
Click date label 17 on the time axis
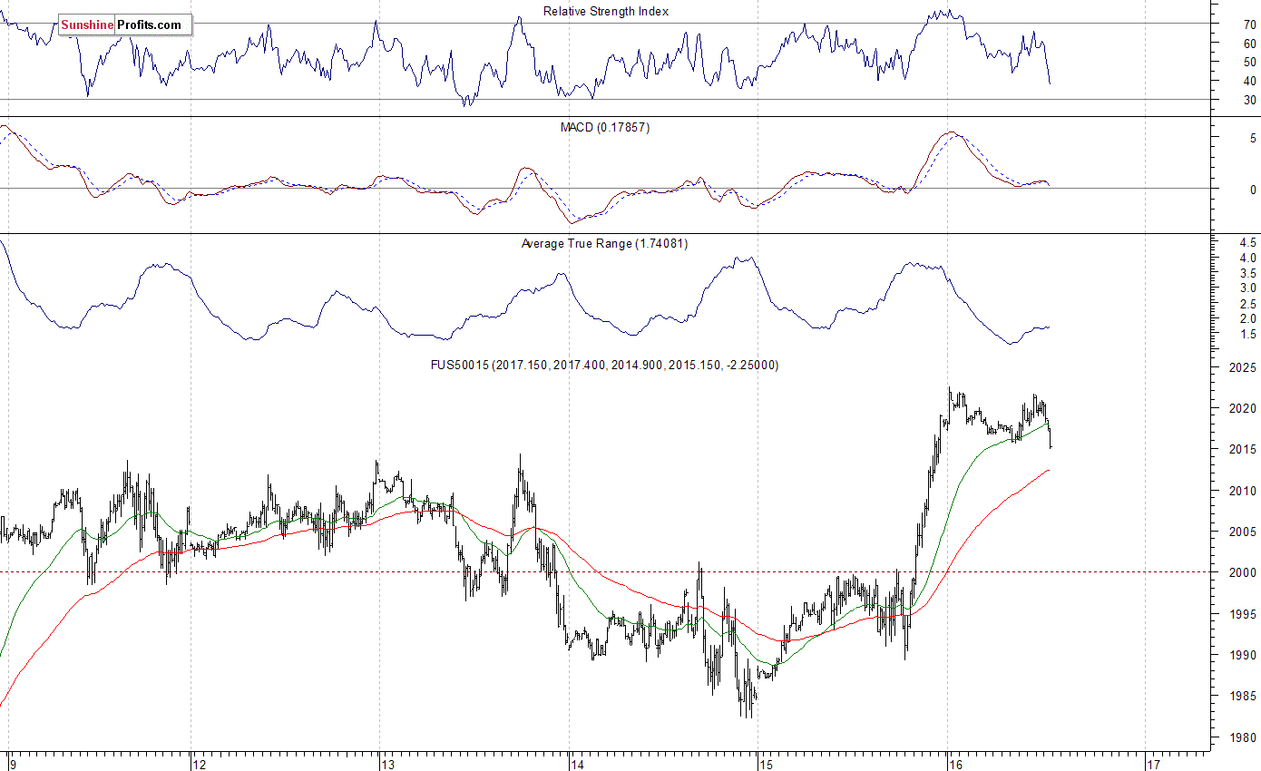(x=1155, y=763)
